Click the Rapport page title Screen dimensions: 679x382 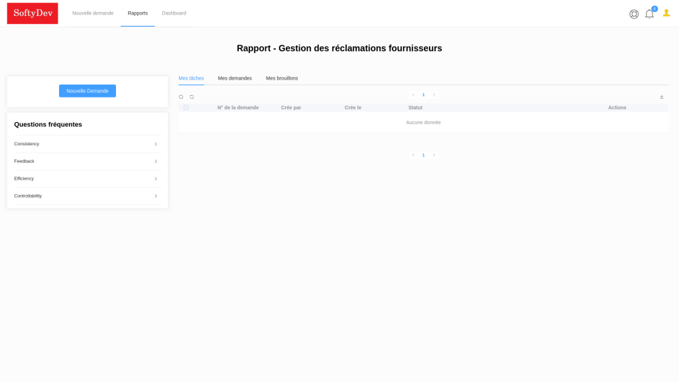pyautogui.click(x=339, y=48)
